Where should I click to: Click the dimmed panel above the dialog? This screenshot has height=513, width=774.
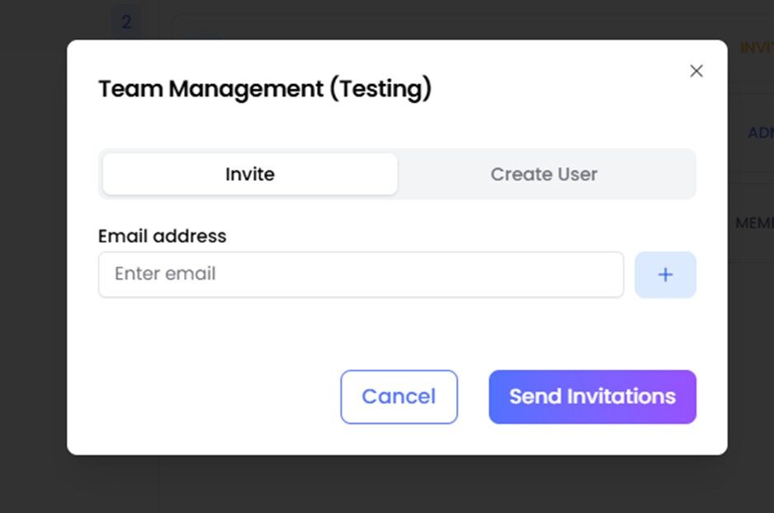coord(413,20)
